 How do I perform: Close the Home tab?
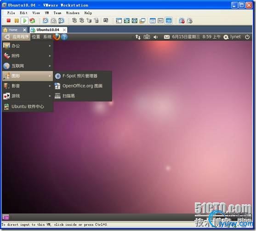(x=24, y=30)
